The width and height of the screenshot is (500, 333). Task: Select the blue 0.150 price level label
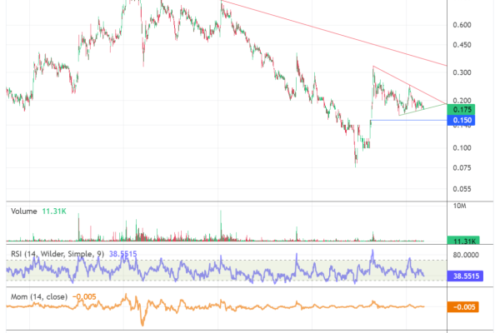tap(461, 121)
